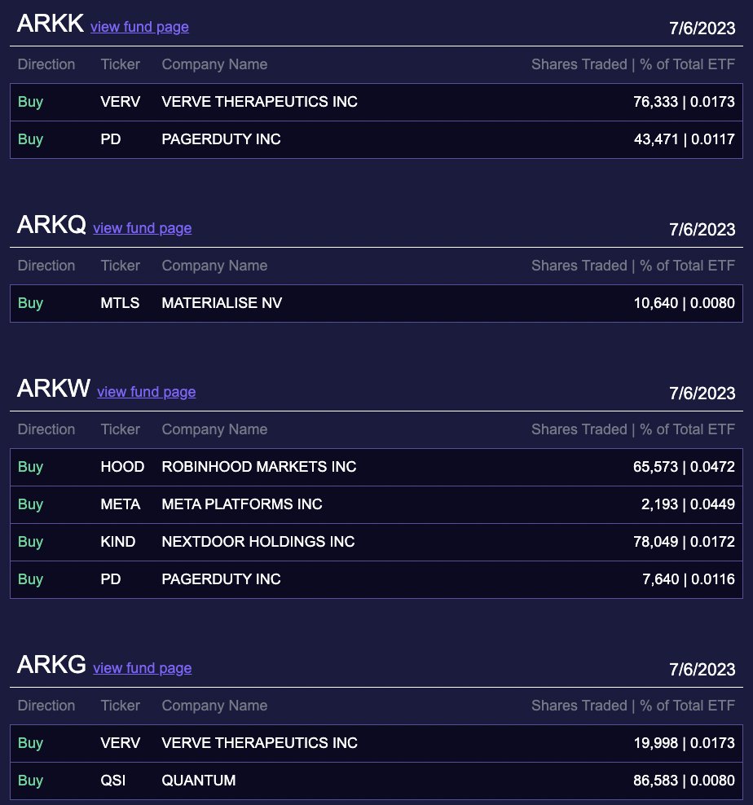Select the HOOD ticker cell
753x805 pixels.
point(122,467)
